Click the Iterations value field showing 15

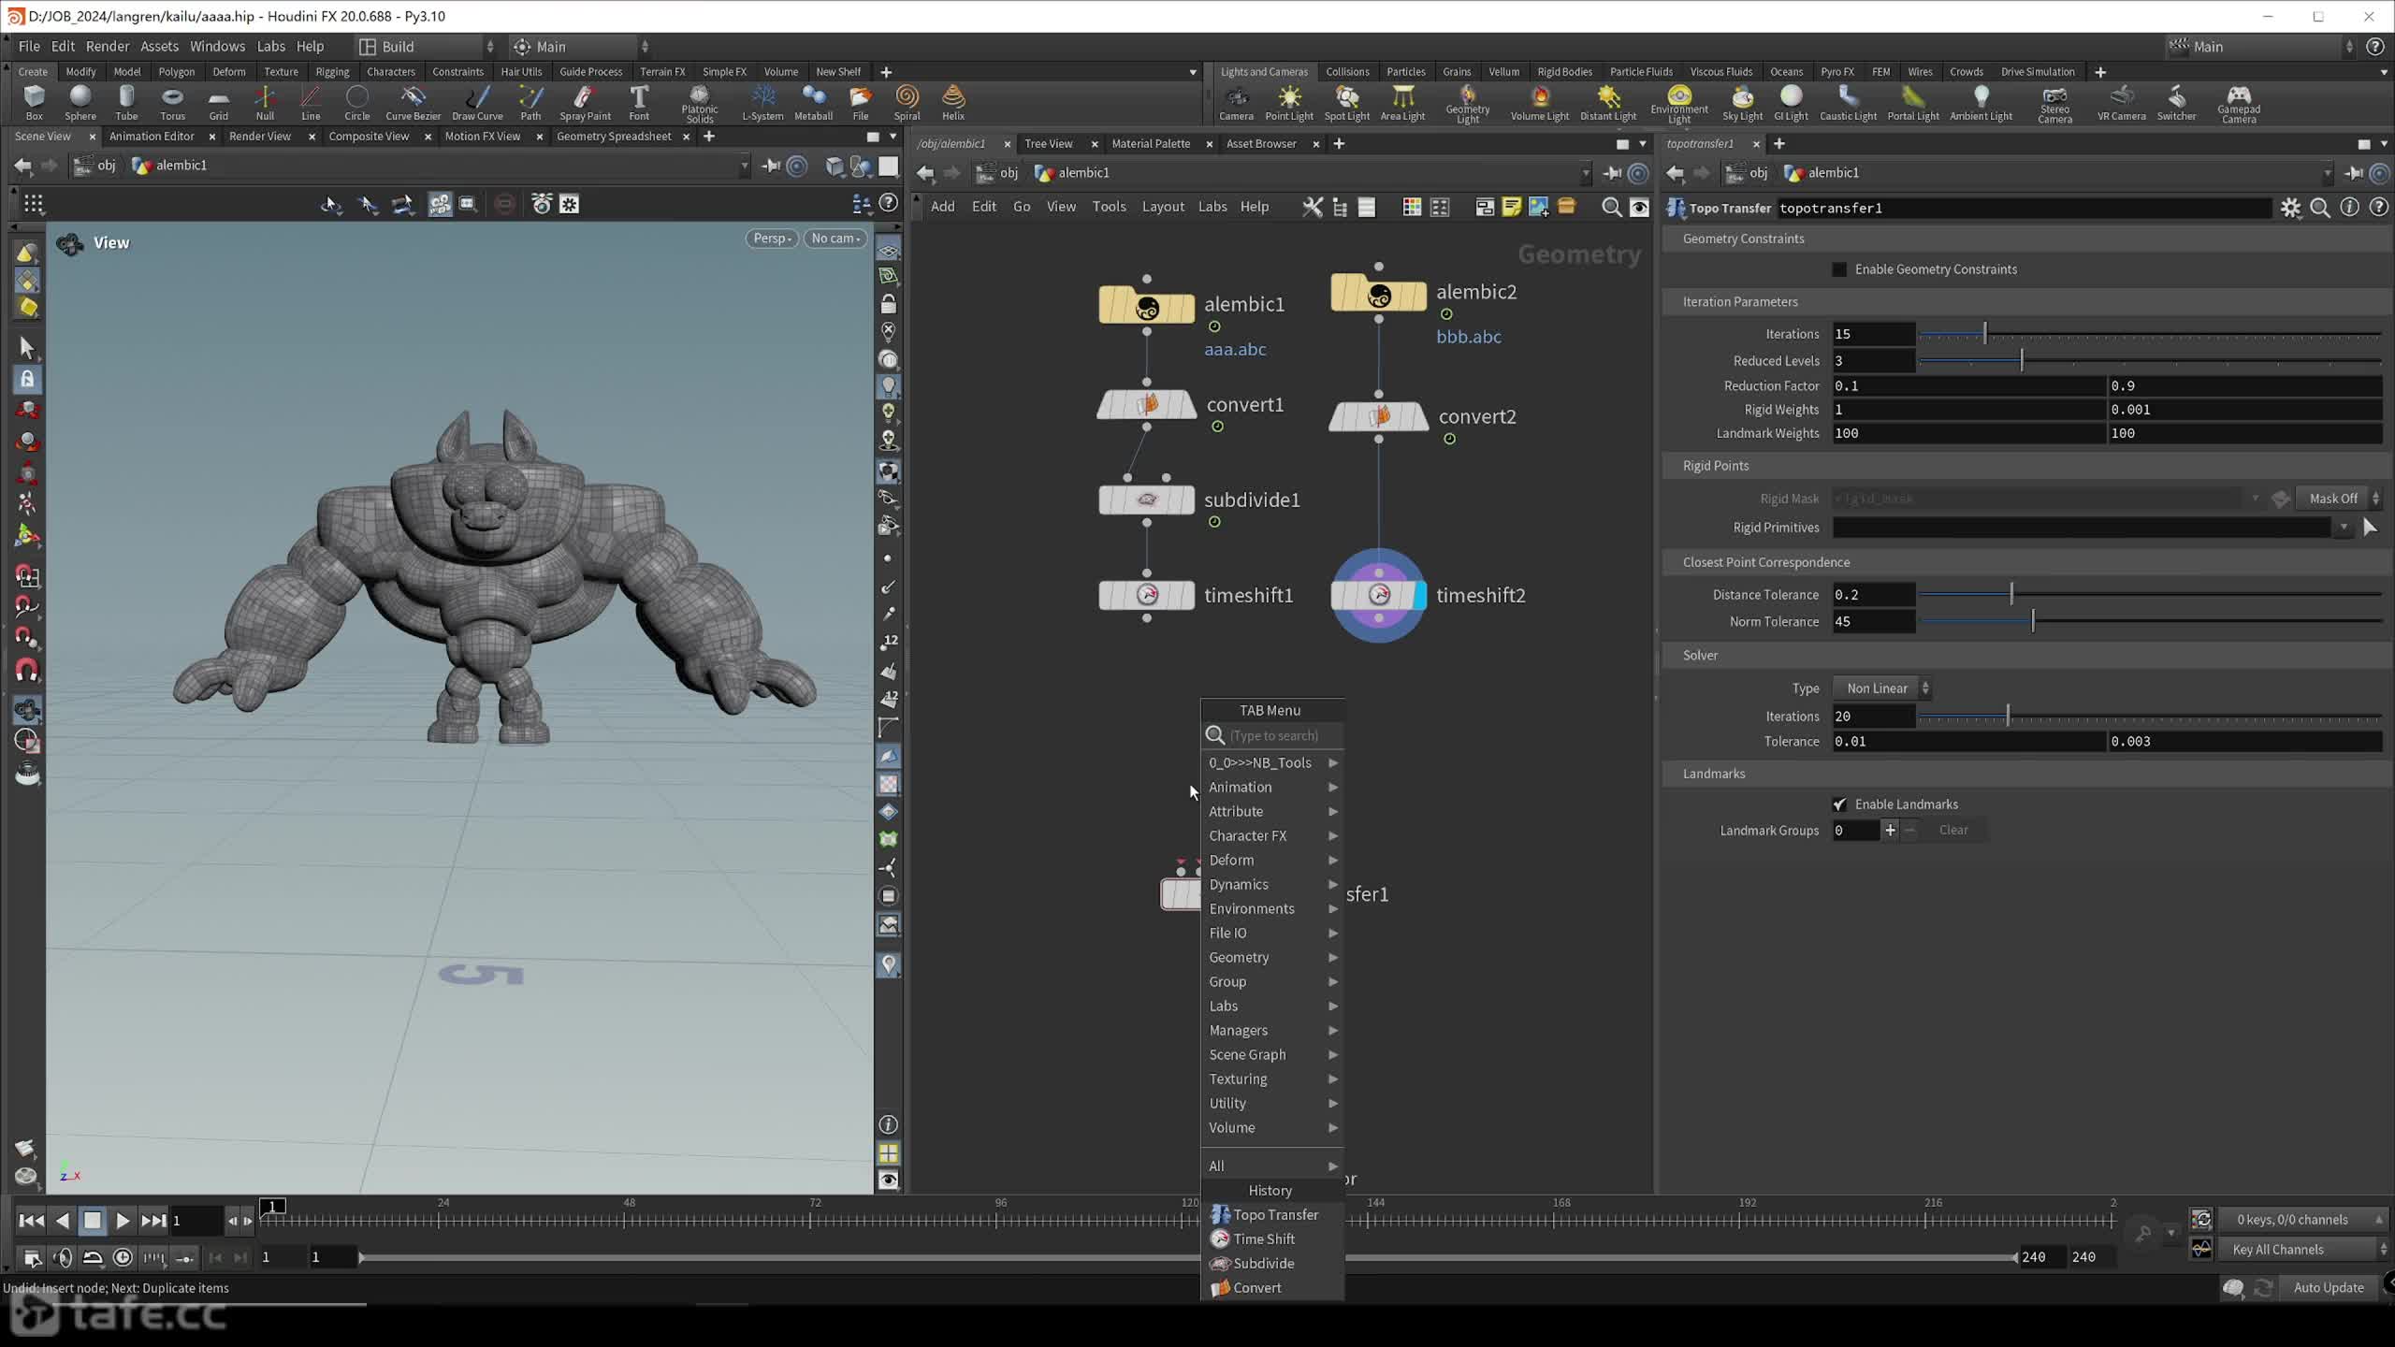coord(1873,334)
